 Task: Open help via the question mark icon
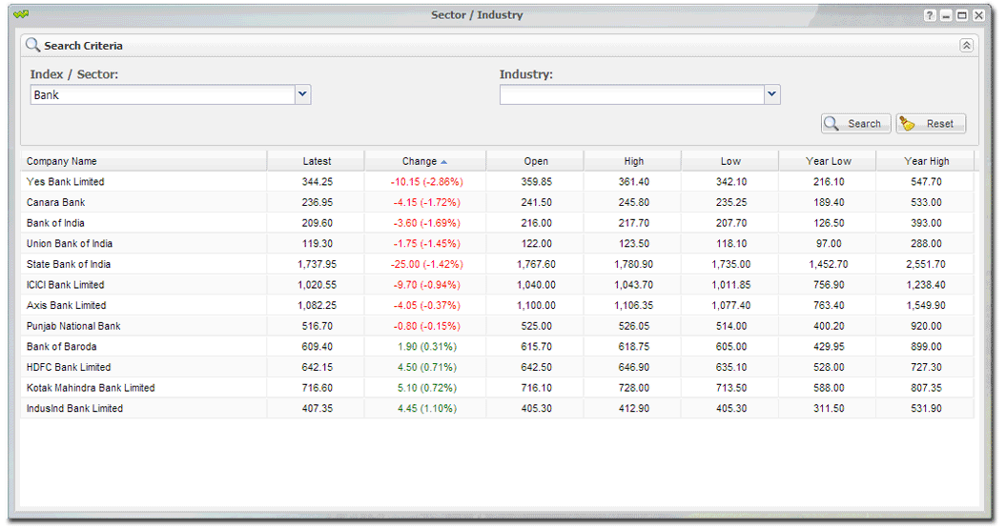click(x=930, y=15)
